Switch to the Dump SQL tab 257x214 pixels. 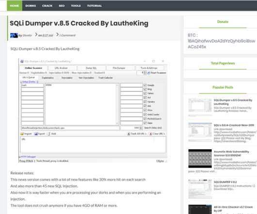tap(91, 68)
